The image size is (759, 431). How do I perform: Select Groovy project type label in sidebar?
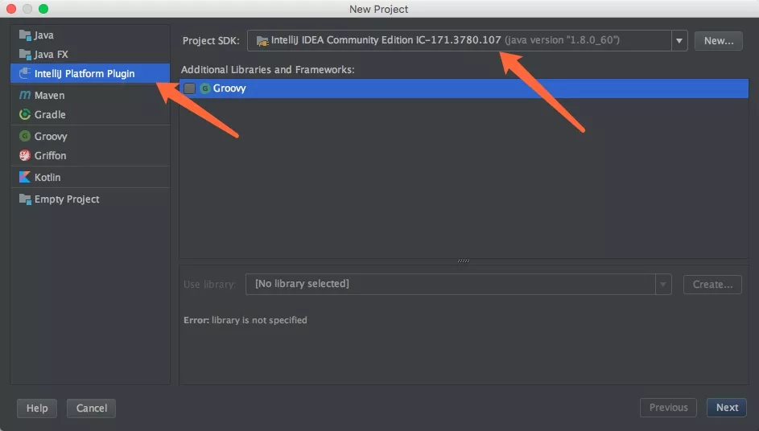(51, 137)
